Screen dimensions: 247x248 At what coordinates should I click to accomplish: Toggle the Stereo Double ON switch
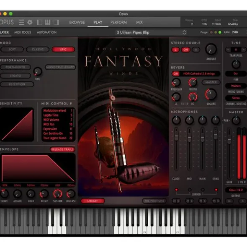pyautogui.click(x=185, y=50)
